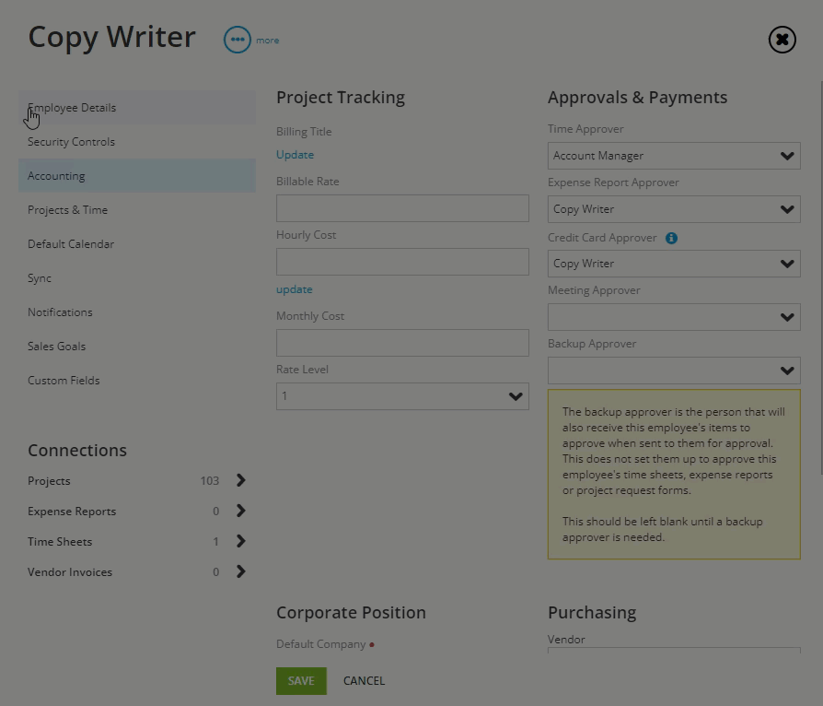This screenshot has height=706, width=823.
Task: Focus the Billable Rate field
Action: 402,208
